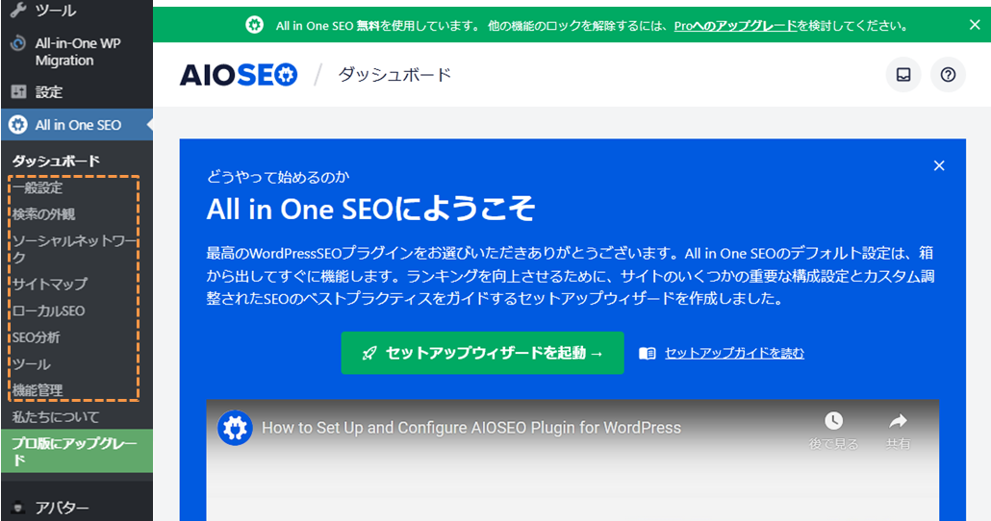The width and height of the screenshot is (991, 521).
Task: Click the All-in-One WP Migration icon
Action: pyautogui.click(x=18, y=43)
